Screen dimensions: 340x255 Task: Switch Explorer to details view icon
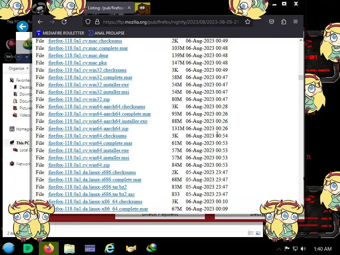(x=250, y=233)
